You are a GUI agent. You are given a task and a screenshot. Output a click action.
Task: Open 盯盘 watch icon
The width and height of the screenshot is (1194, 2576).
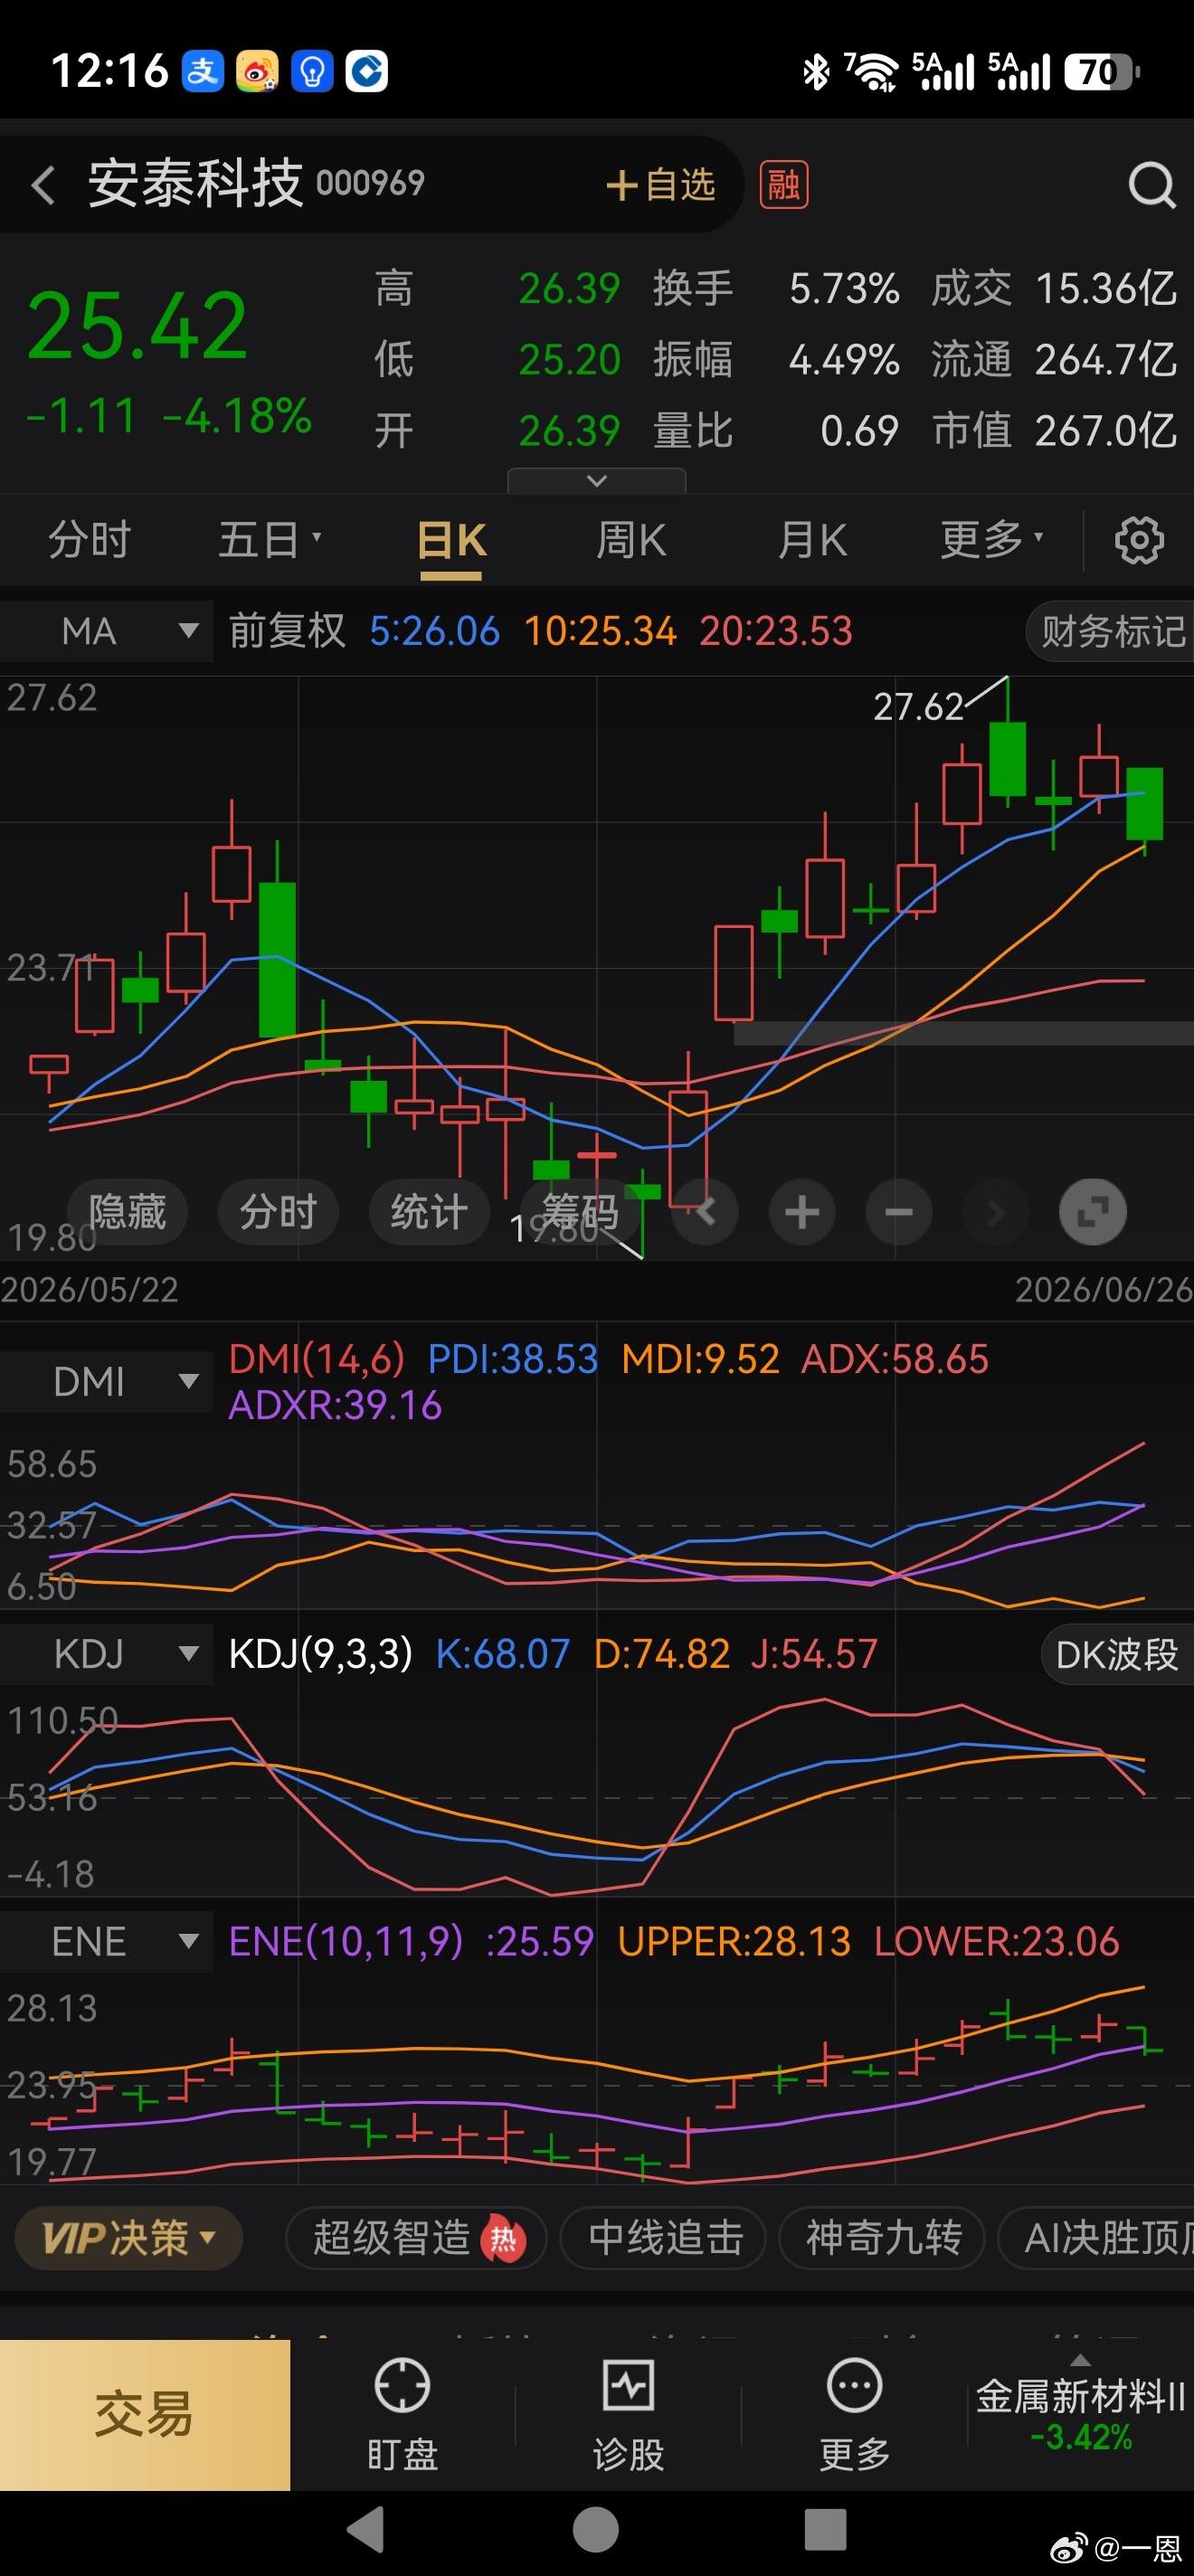402,2414
